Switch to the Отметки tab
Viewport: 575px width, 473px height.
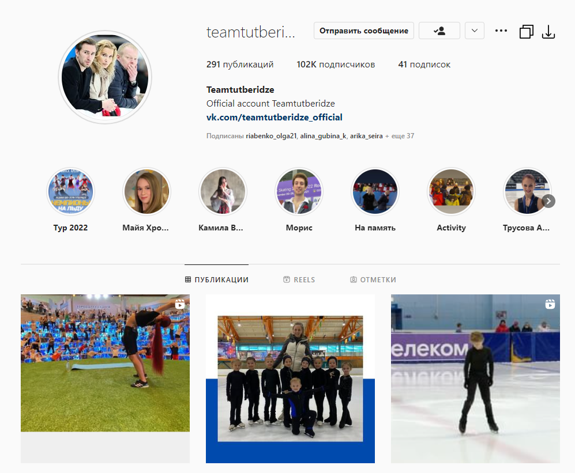point(373,280)
